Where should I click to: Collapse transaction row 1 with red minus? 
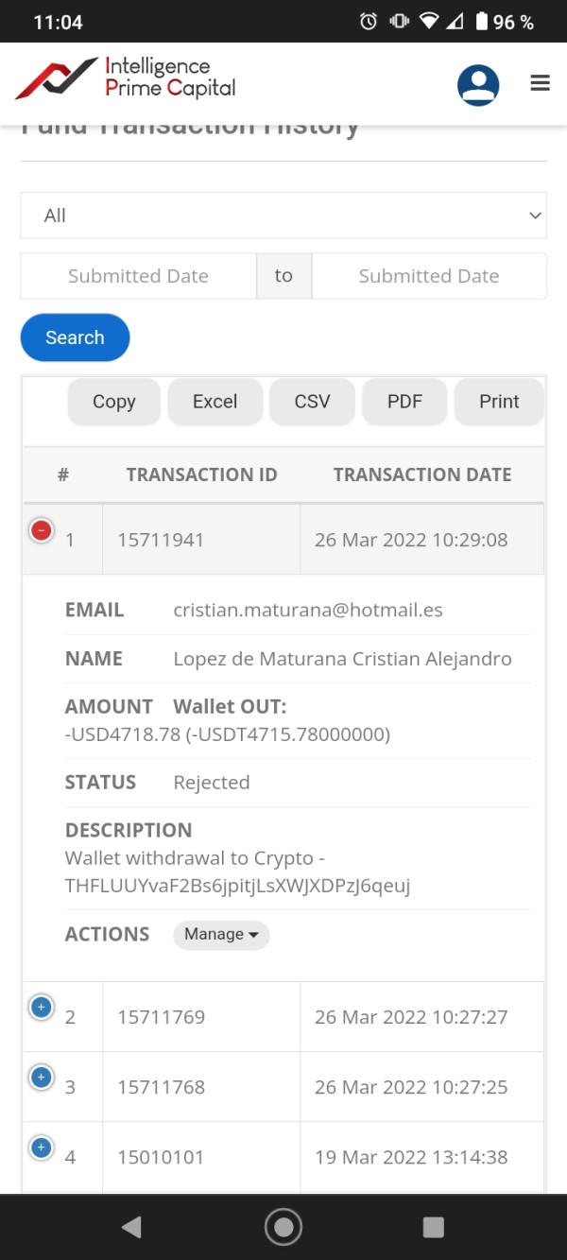click(41, 530)
